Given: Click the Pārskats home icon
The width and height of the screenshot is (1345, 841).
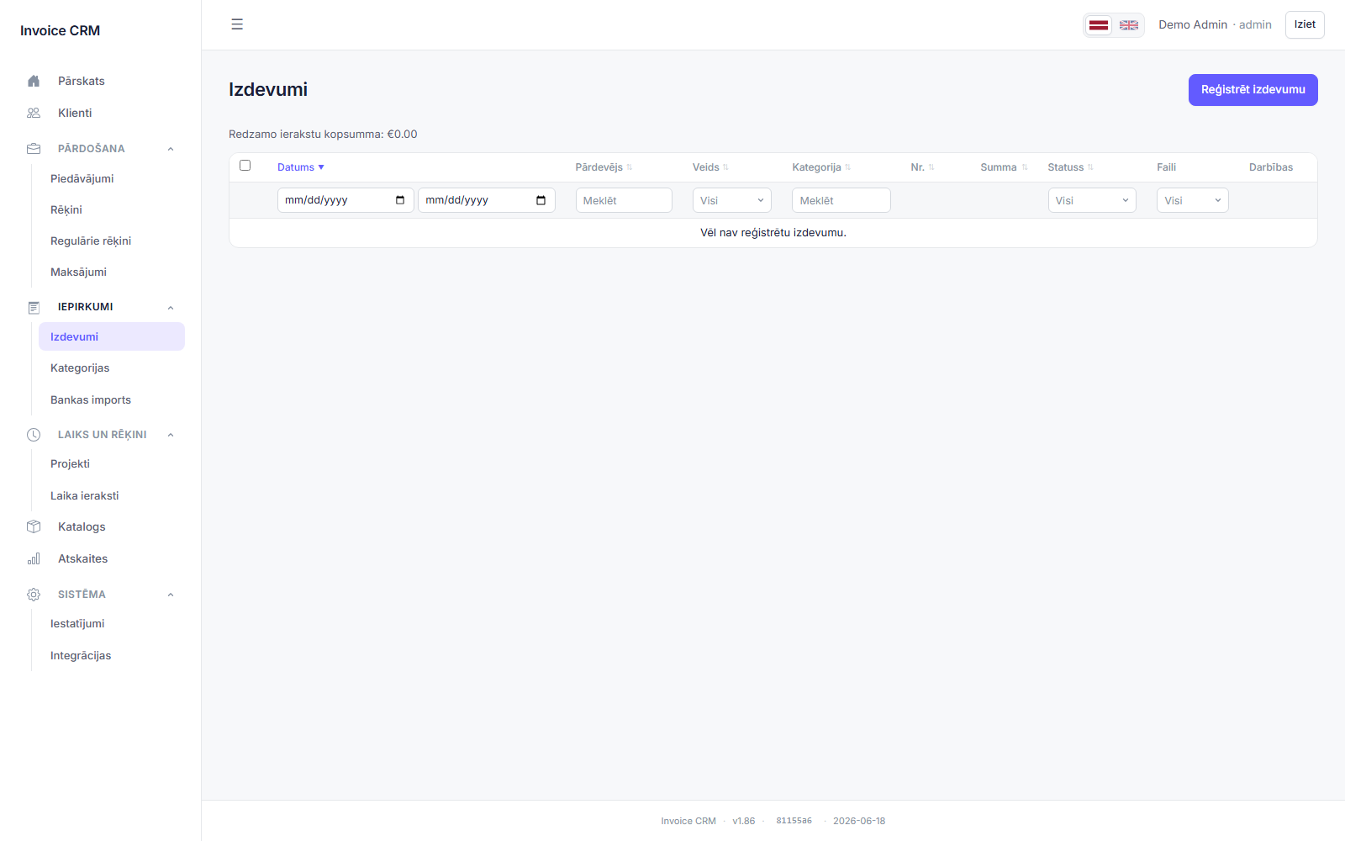Looking at the screenshot, I should [34, 81].
